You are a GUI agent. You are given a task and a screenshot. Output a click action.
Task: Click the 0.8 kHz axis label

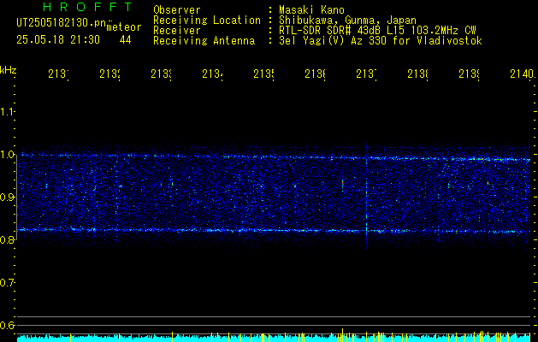click(6, 239)
